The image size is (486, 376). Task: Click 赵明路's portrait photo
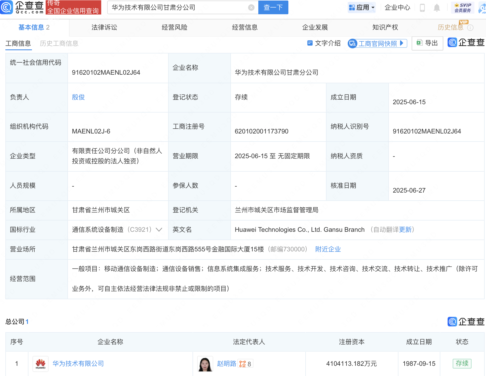205,364
